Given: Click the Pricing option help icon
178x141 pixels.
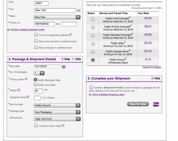Looking at the screenshot, I should click(26, 79).
